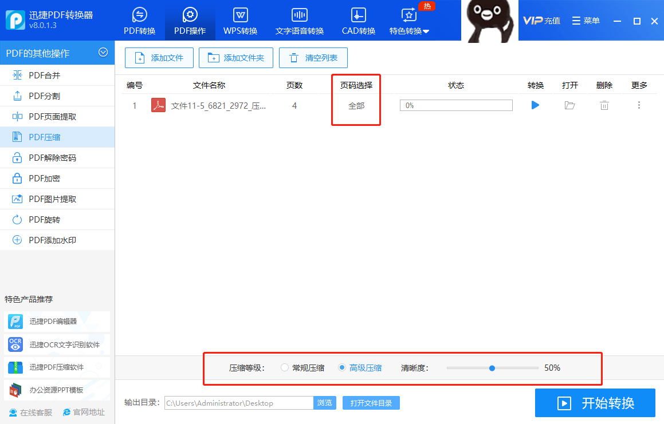Click the PDF页面提取 icon

point(17,116)
